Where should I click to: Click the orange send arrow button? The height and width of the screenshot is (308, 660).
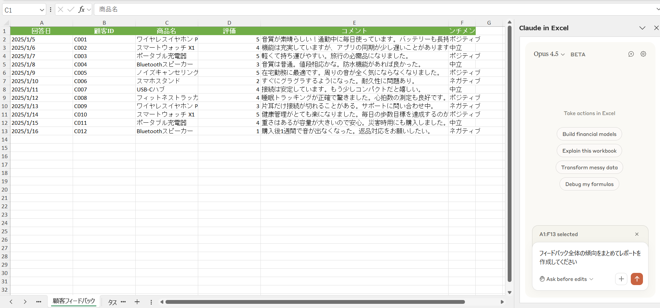click(637, 279)
